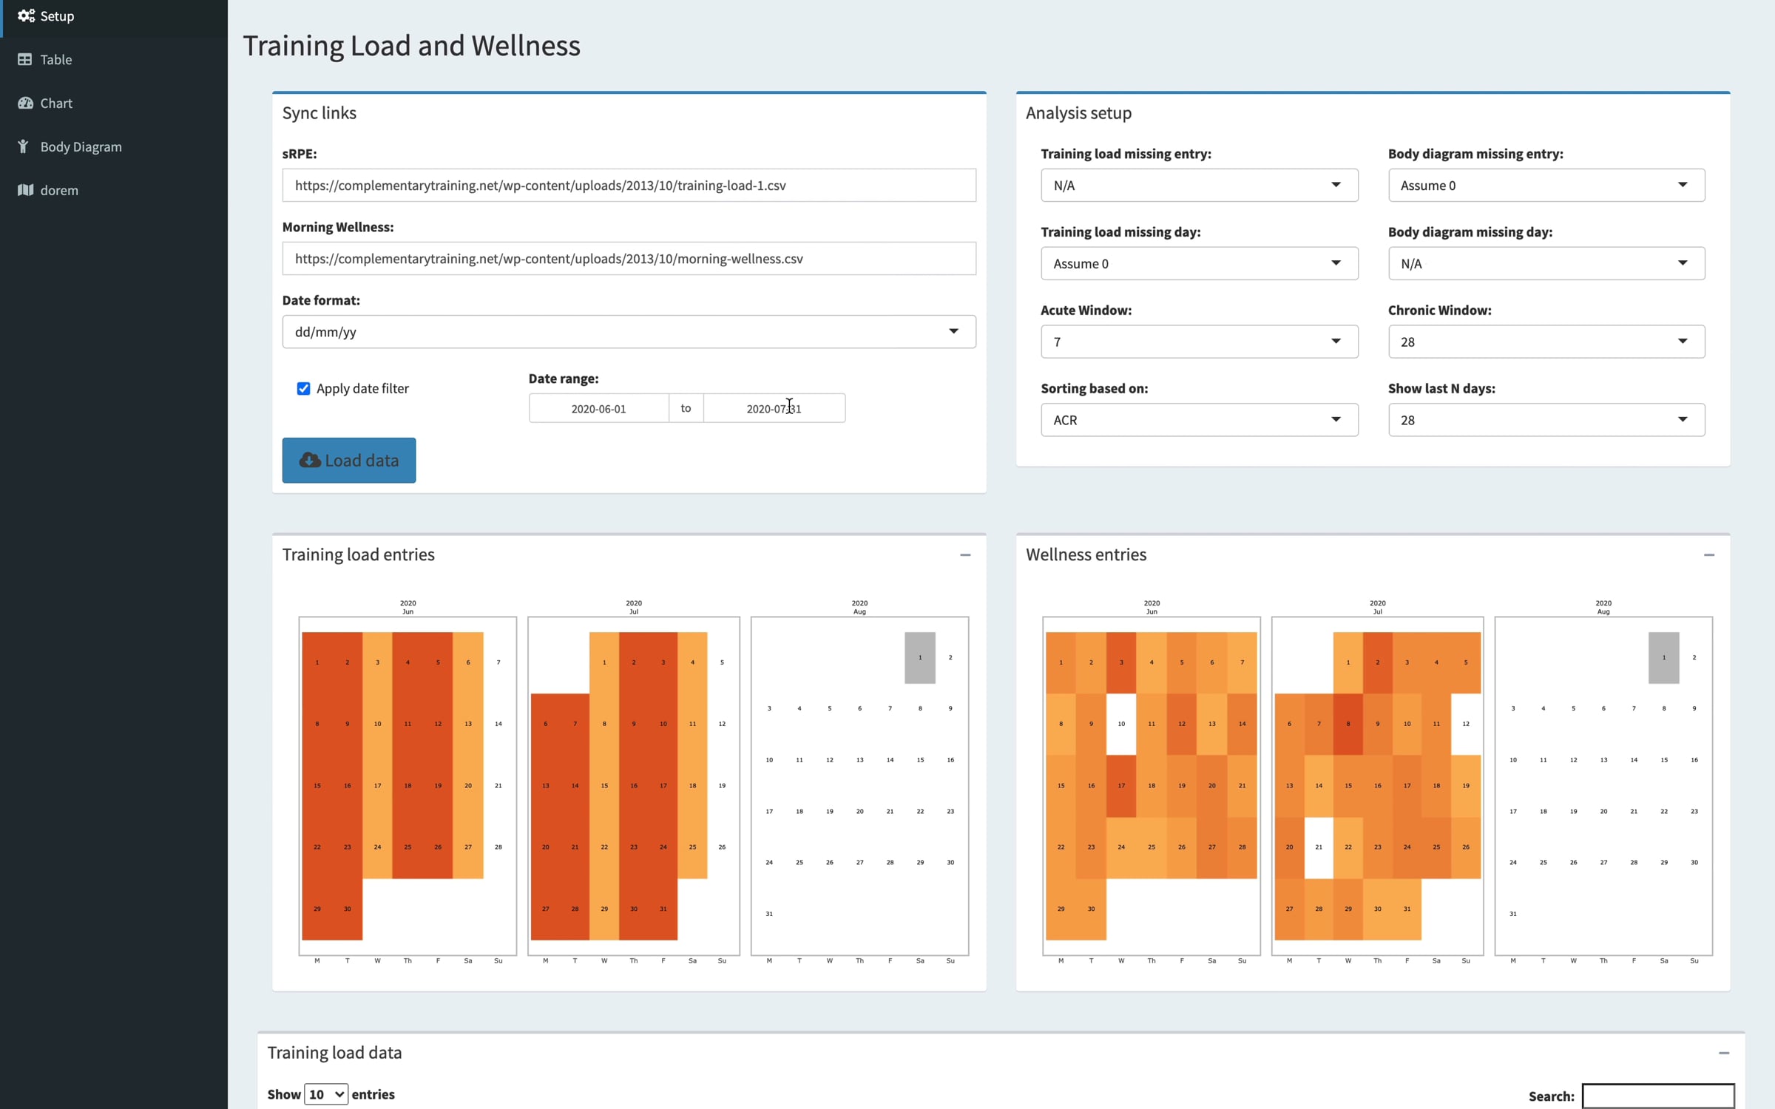
Task: Open the Show entries count selector
Action: coord(326,1094)
